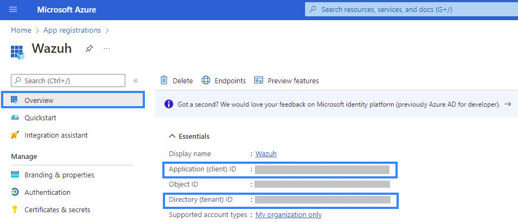Image resolution: width=518 pixels, height=222 pixels.
Task: Click the Integration assistant rocket icon
Action: (15, 135)
